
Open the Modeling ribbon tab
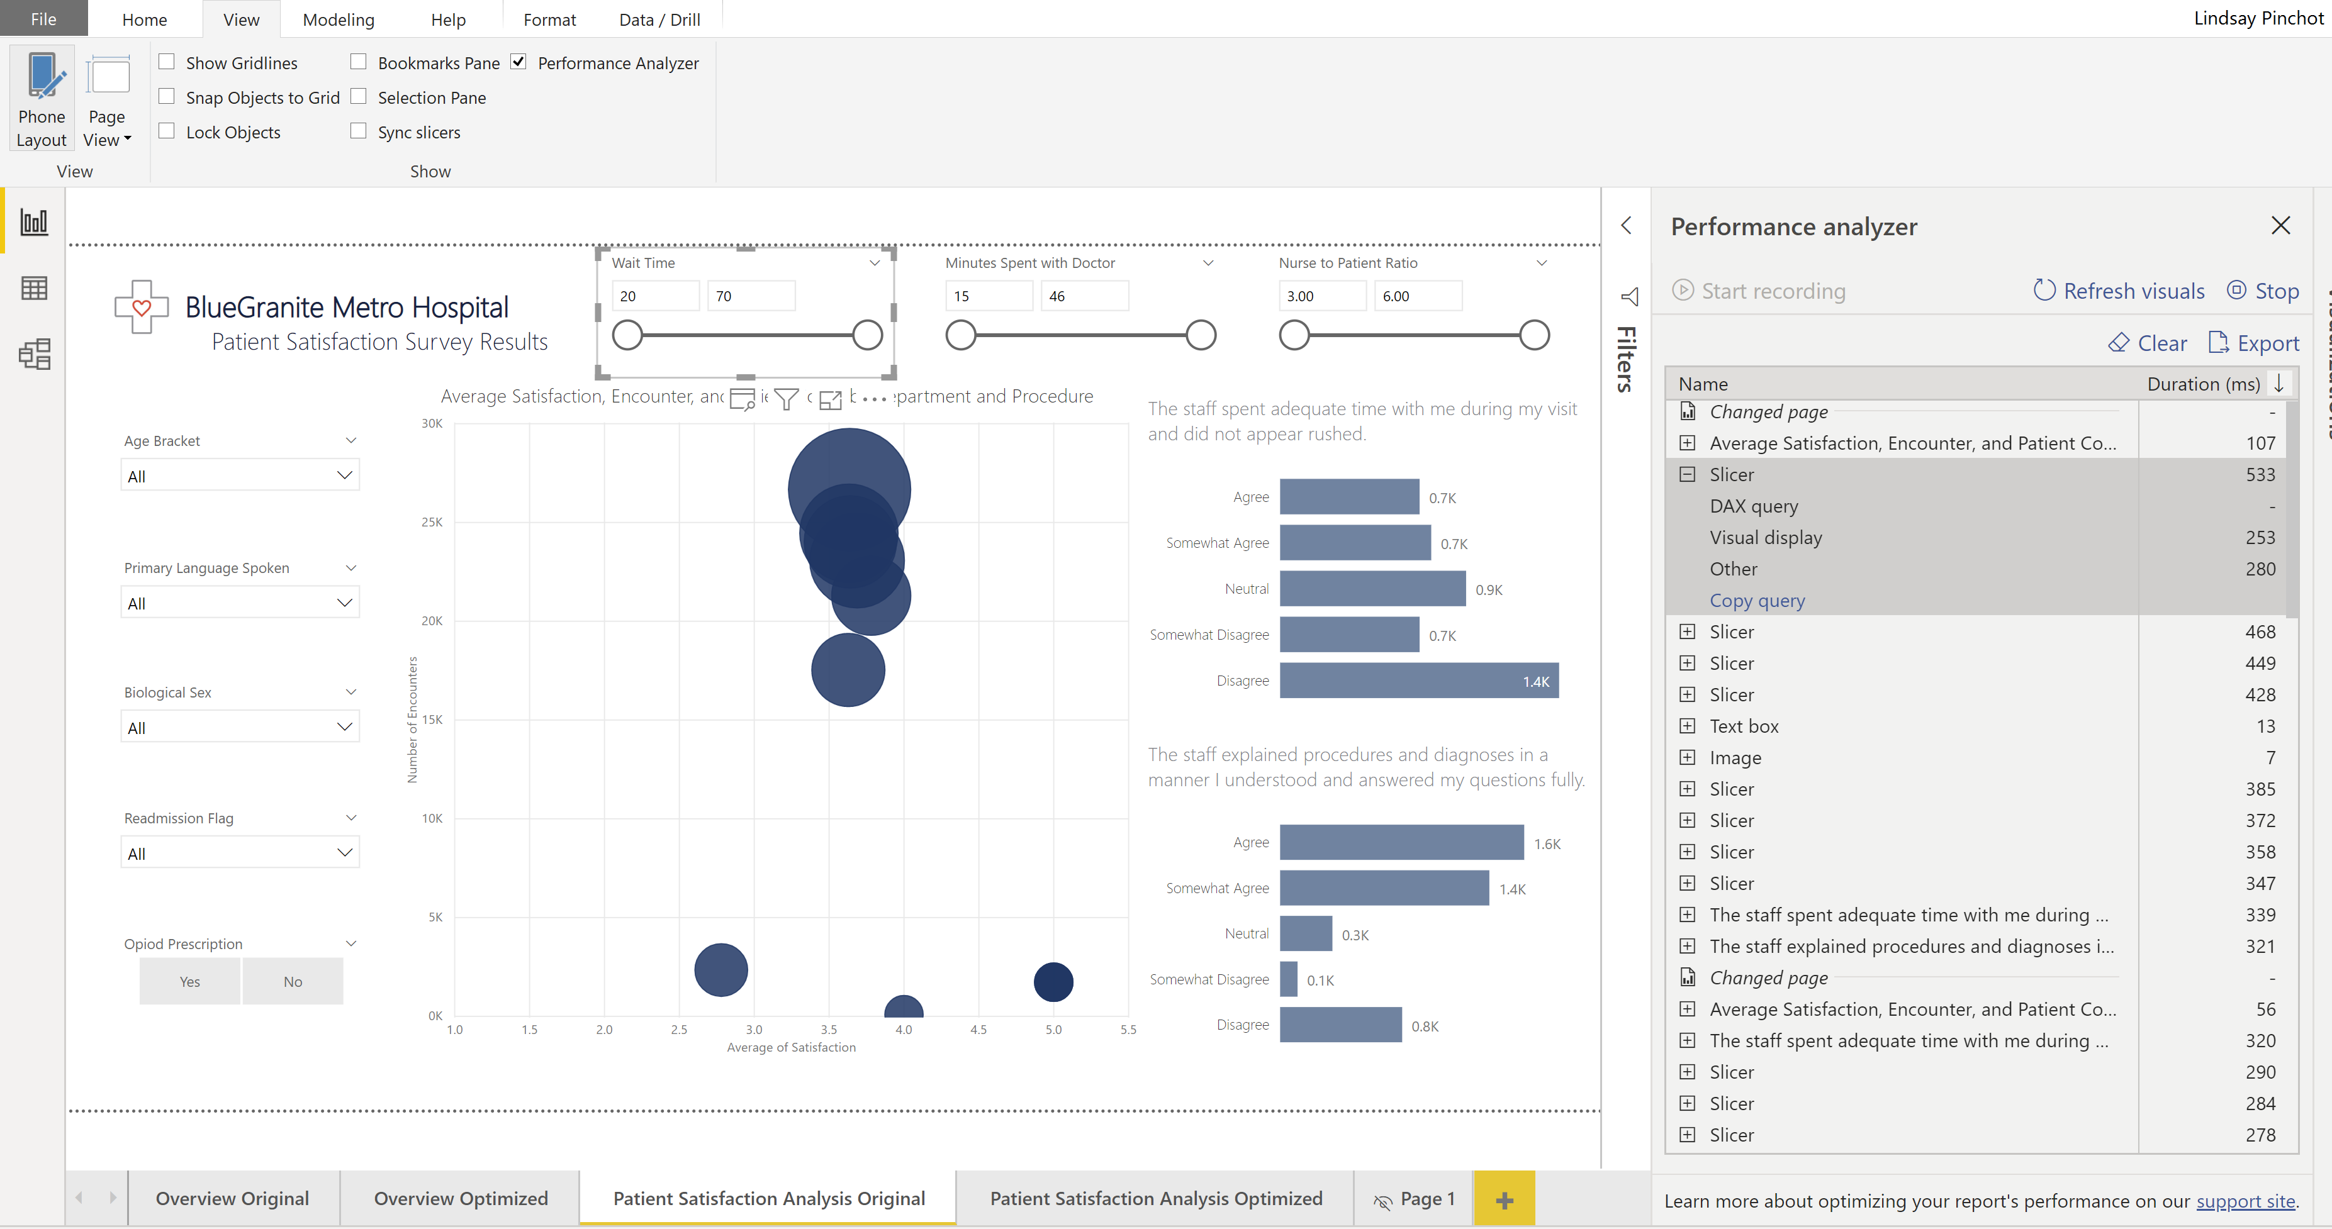338,19
